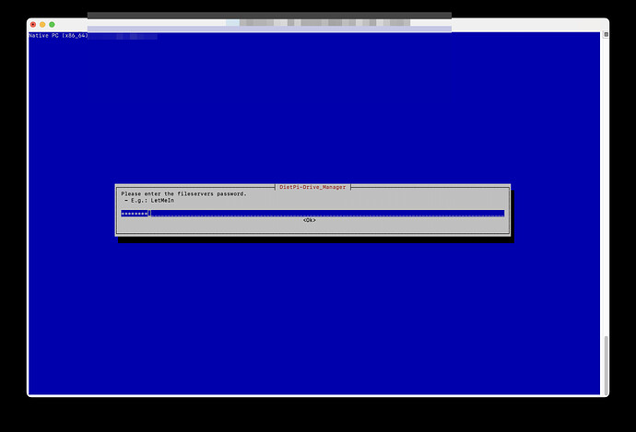Minimize the terminal with yellow button

[42, 23]
